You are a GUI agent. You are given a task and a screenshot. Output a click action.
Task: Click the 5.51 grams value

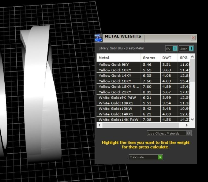pyautogui.click(x=147, y=103)
